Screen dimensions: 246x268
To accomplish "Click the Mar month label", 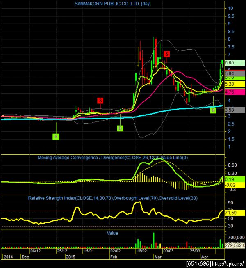I will [158, 257].
